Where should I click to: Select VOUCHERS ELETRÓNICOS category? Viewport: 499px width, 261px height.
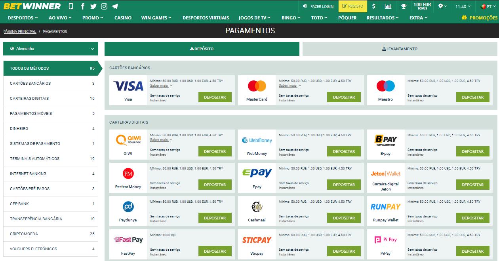click(51, 249)
